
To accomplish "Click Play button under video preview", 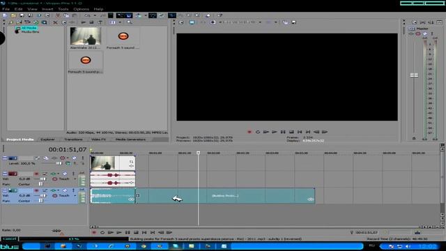I will 275,132.
